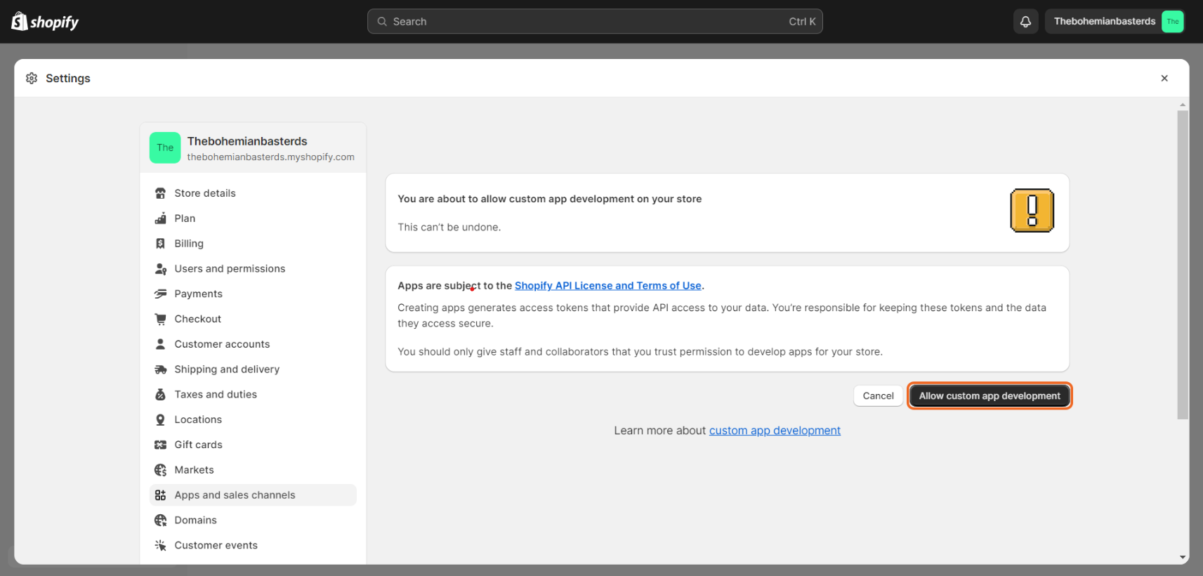The image size is (1203, 576).
Task: Open Billing settings
Action: (253, 244)
